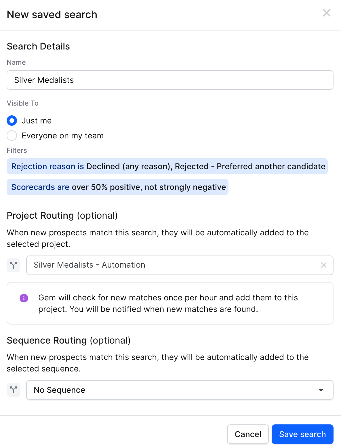Viewport: 341px width, 448px height.
Task: Click the Rejection reason filter chip
Action: [167, 166]
